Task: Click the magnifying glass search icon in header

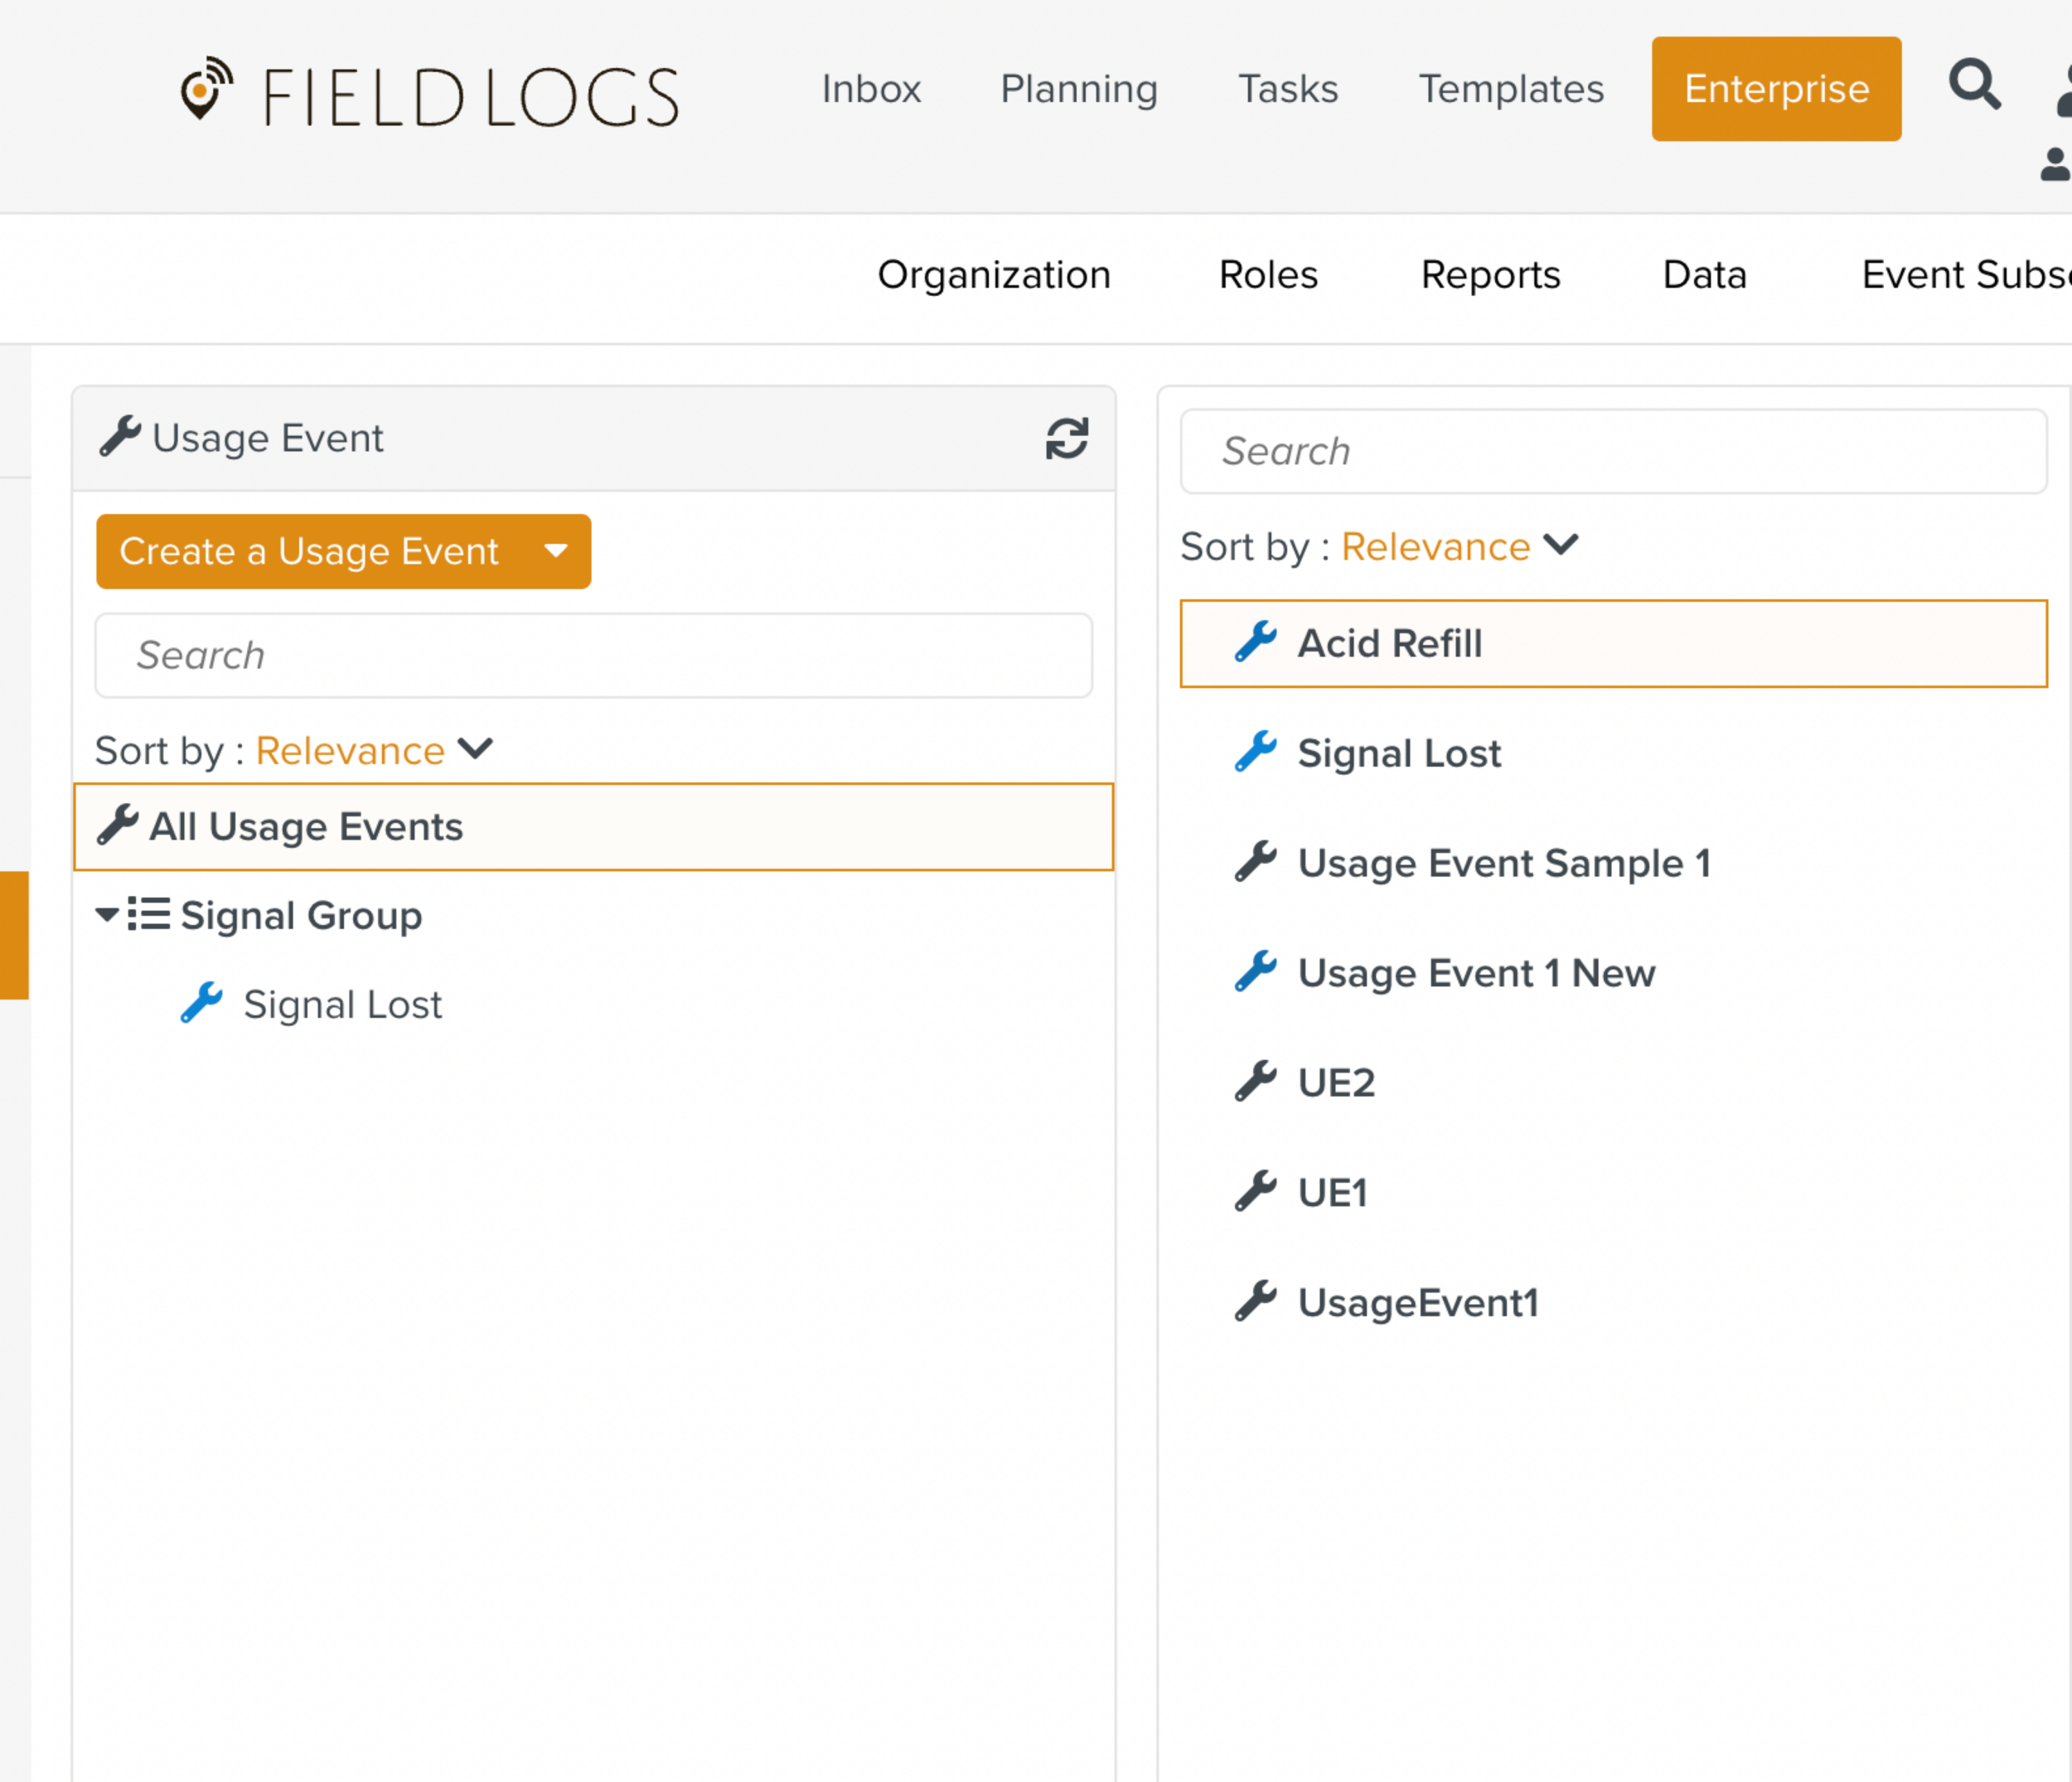Action: pos(1974,85)
